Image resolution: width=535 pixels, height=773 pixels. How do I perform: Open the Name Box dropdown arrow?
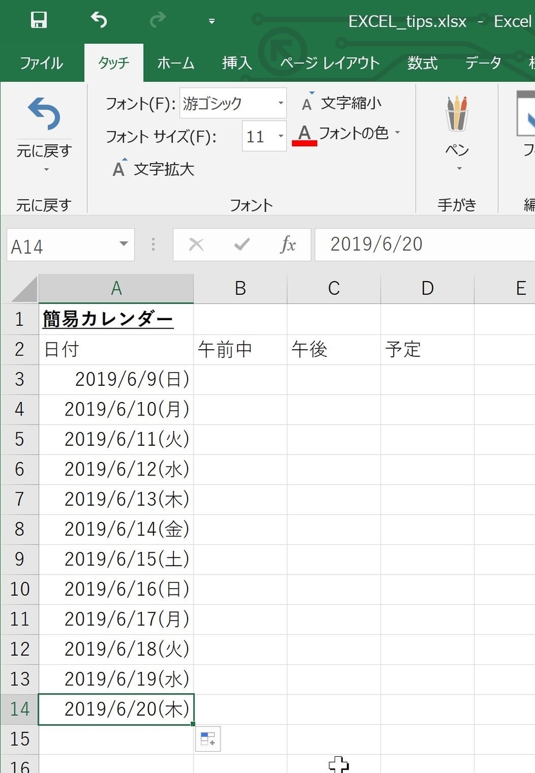pyautogui.click(x=122, y=245)
